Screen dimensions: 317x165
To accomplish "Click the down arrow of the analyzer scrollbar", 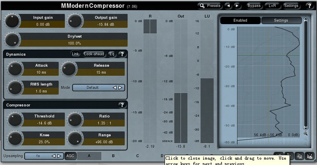I will (x=306, y=128).
